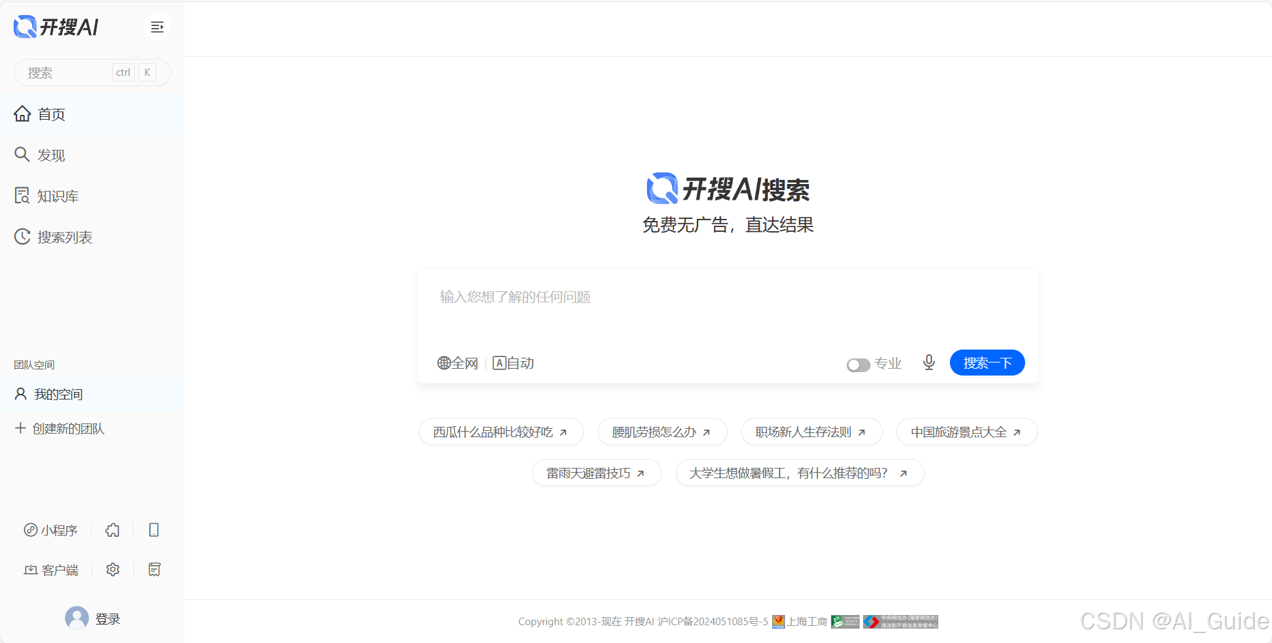Open the 上海工商 footer link

tap(799, 621)
